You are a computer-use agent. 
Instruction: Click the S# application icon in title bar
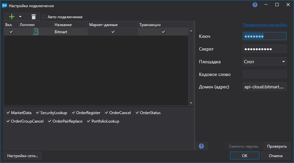click(5, 6)
